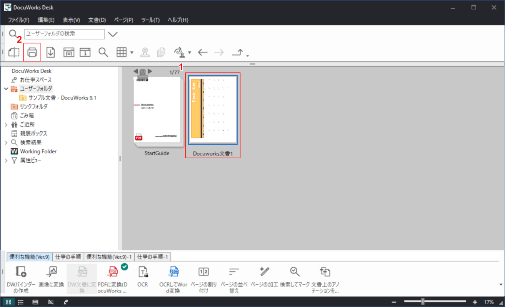Click ページの加工 tool

[264, 276]
